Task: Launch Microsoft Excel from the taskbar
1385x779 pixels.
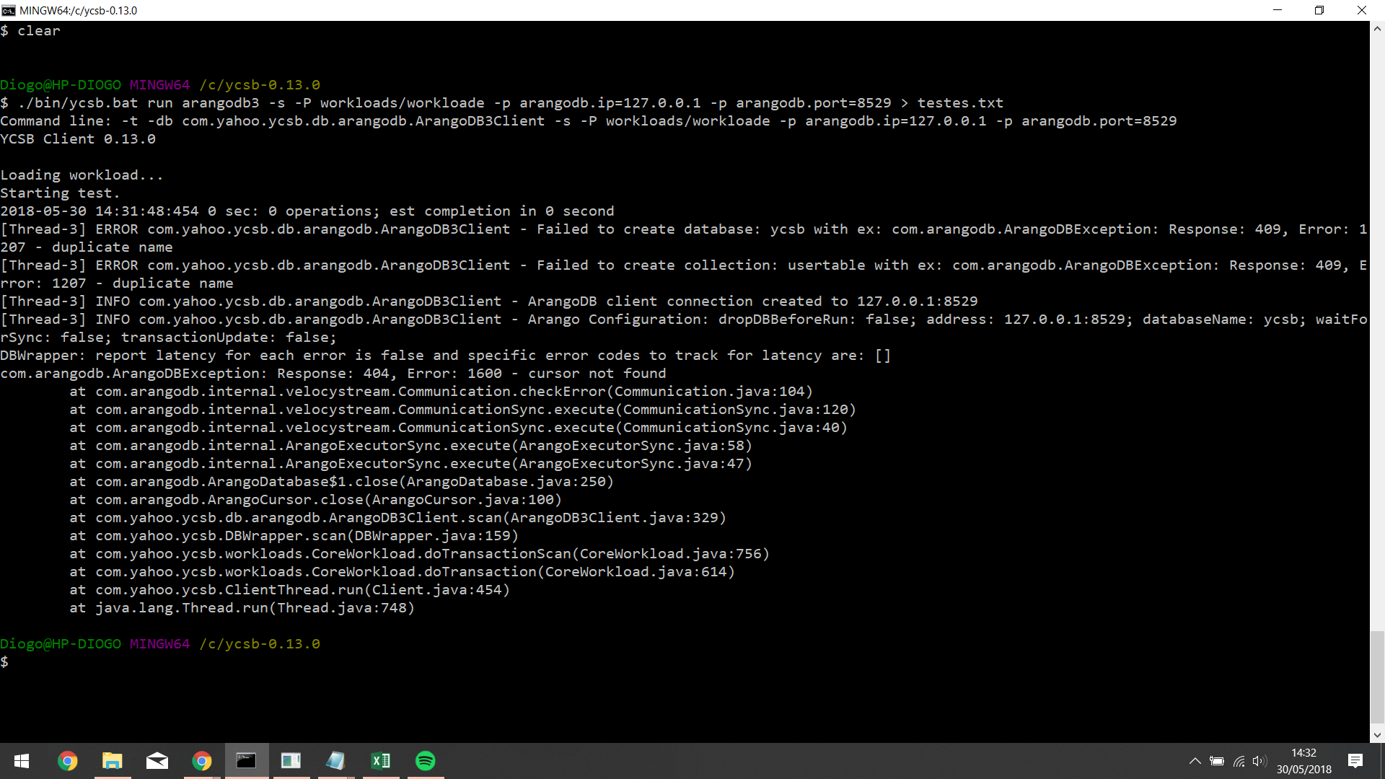Action: (380, 761)
